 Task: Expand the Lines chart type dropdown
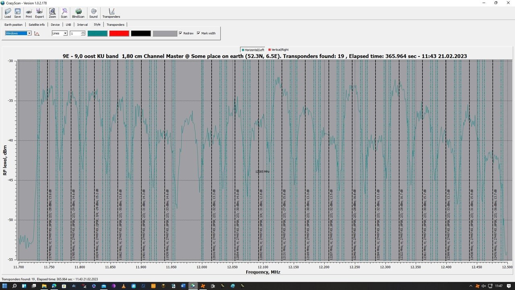(x=65, y=33)
